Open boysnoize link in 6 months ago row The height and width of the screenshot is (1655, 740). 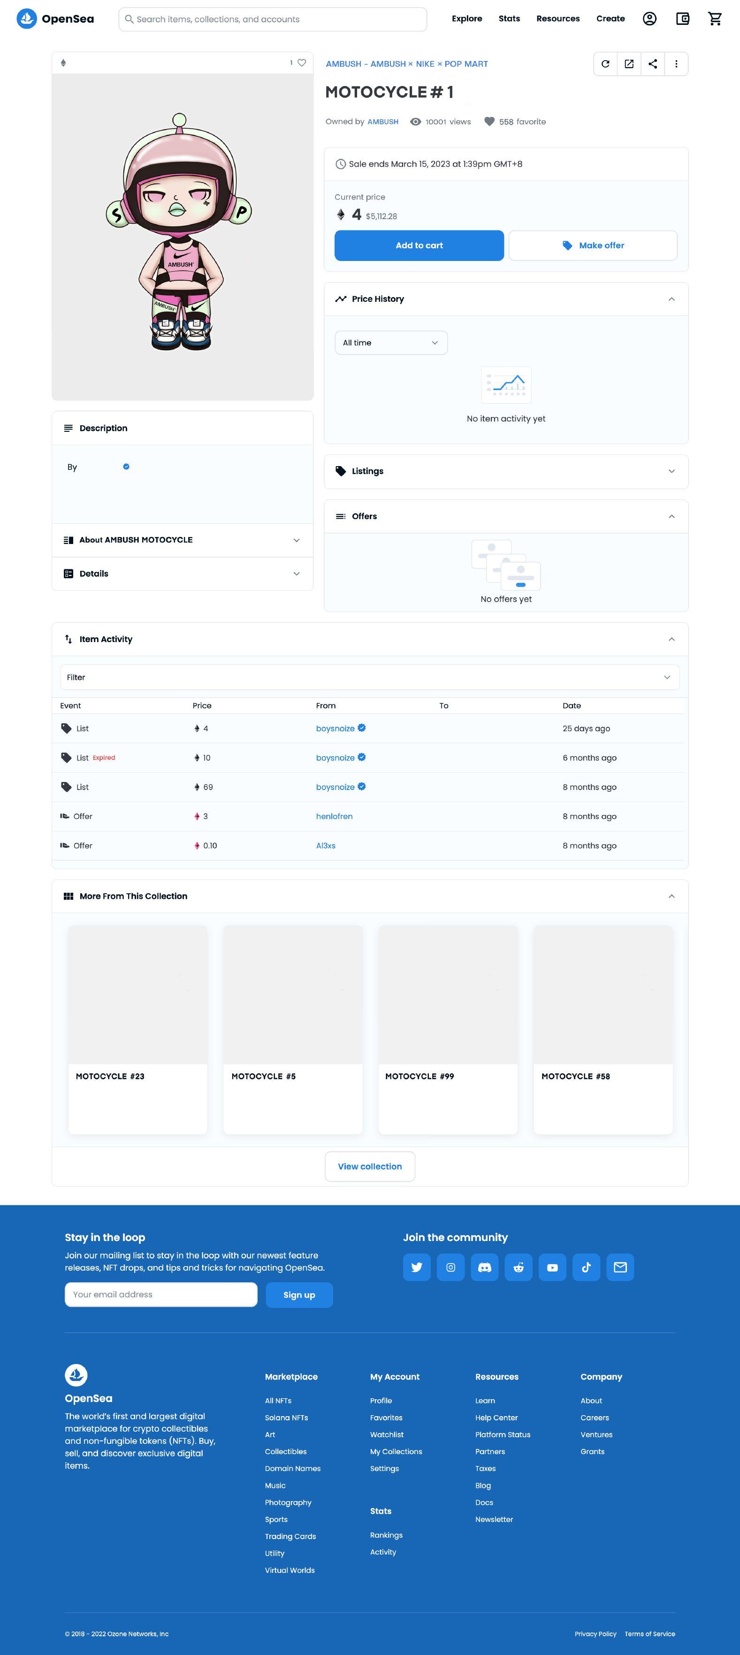click(x=336, y=758)
